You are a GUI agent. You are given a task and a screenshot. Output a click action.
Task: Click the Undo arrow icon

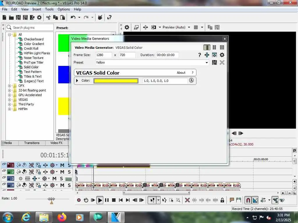[73, 18]
